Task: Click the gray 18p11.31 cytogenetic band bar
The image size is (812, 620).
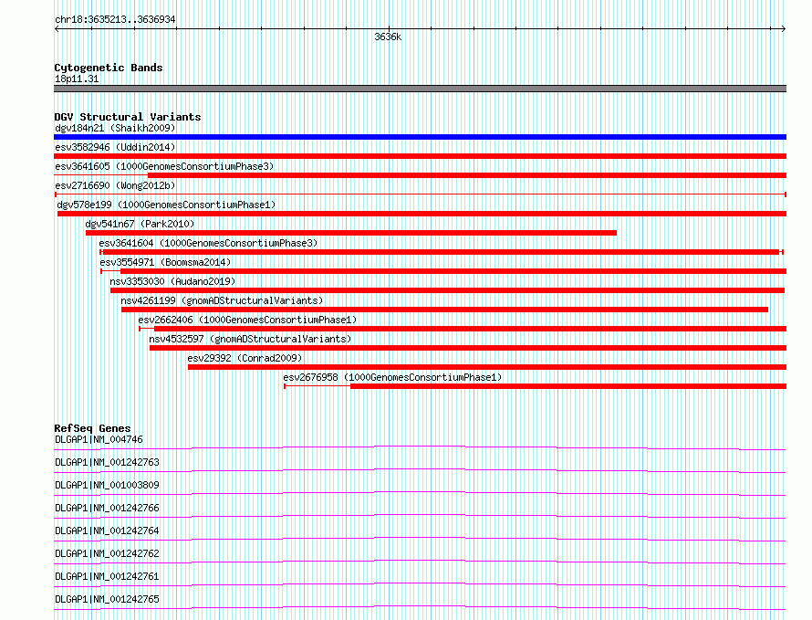Action: point(420,89)
